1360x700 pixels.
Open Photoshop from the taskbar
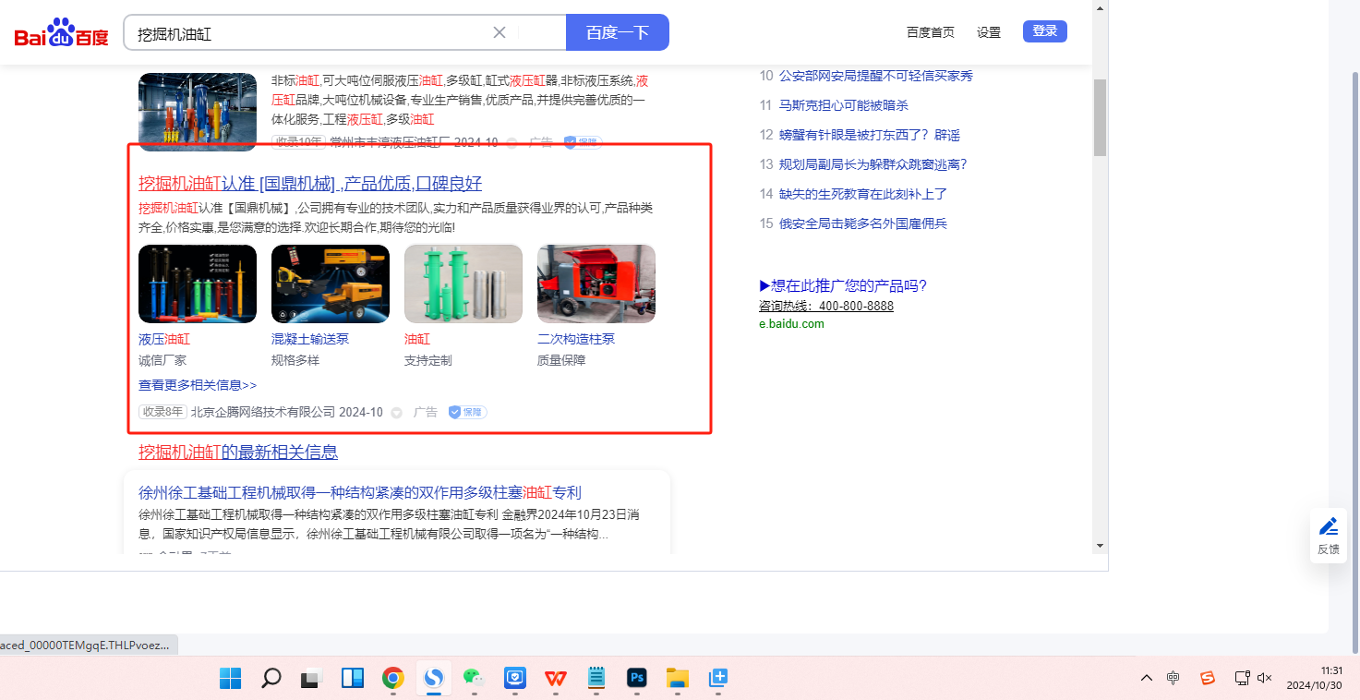[636, 679]
